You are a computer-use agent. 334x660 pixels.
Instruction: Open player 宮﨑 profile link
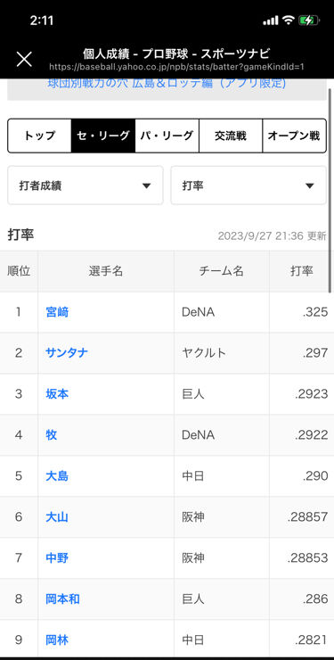57,312
